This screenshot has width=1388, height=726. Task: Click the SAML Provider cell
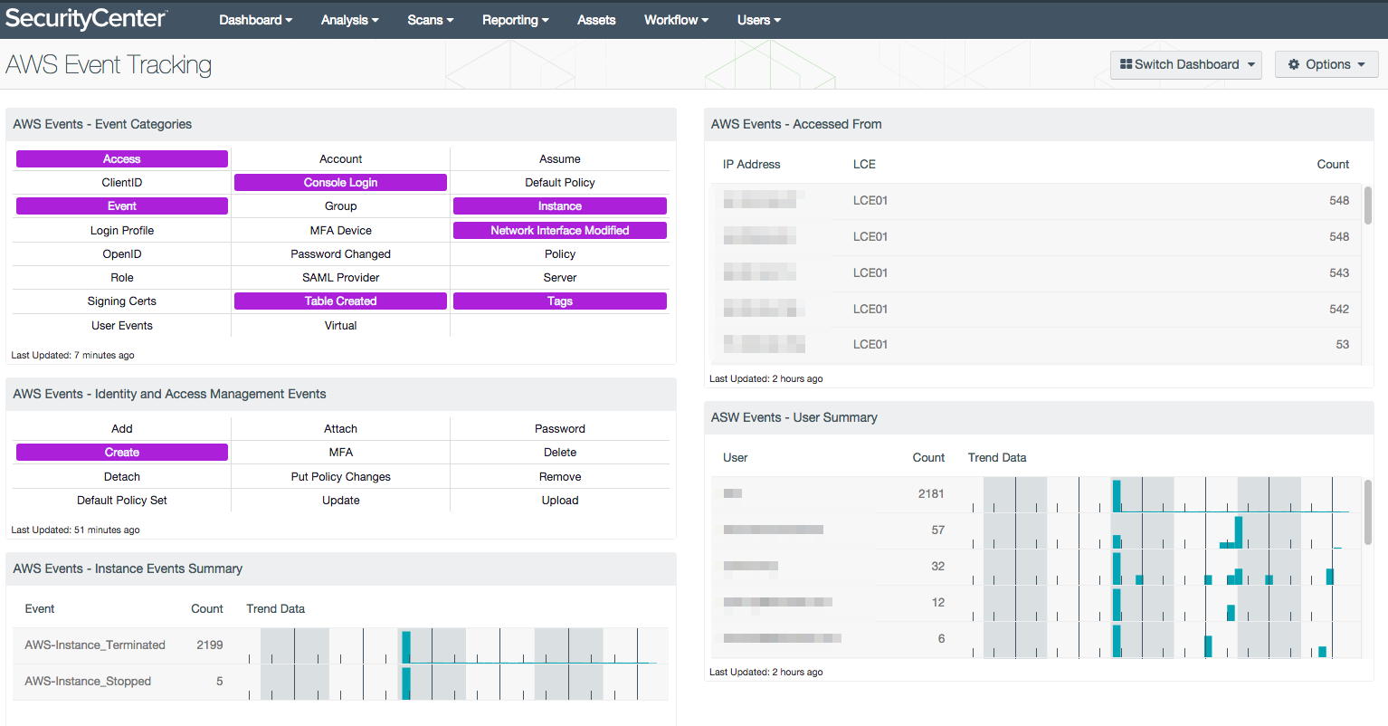click(x=341, y=278)
